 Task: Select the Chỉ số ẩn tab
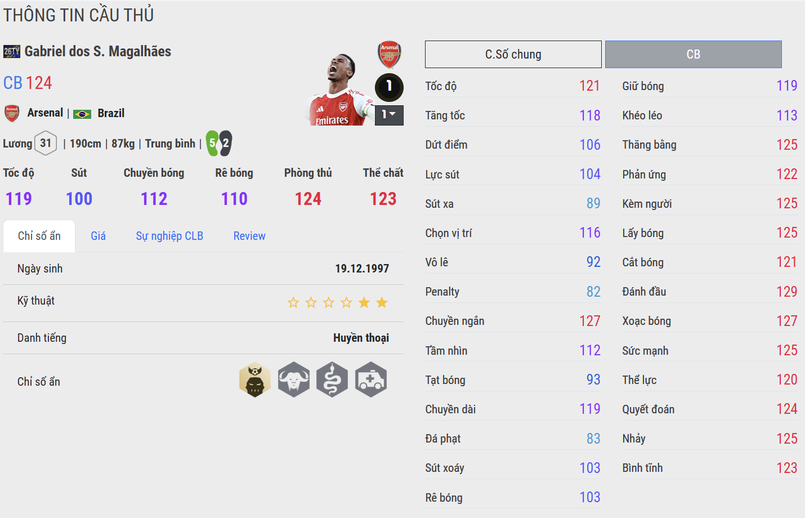pyautogui.click(x=39, y=236)
